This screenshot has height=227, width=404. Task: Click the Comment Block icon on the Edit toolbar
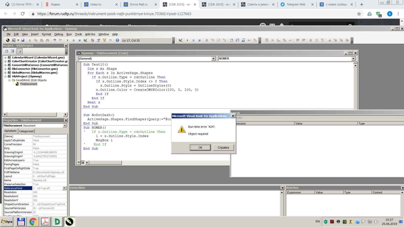[x=316, y=40]
